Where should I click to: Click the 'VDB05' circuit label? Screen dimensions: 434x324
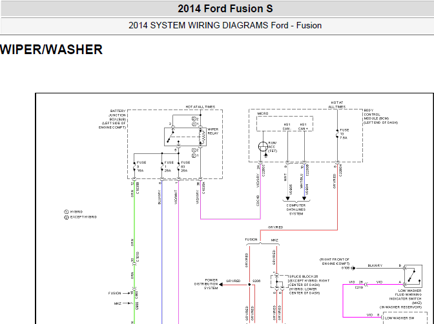[x=291, y=189]
